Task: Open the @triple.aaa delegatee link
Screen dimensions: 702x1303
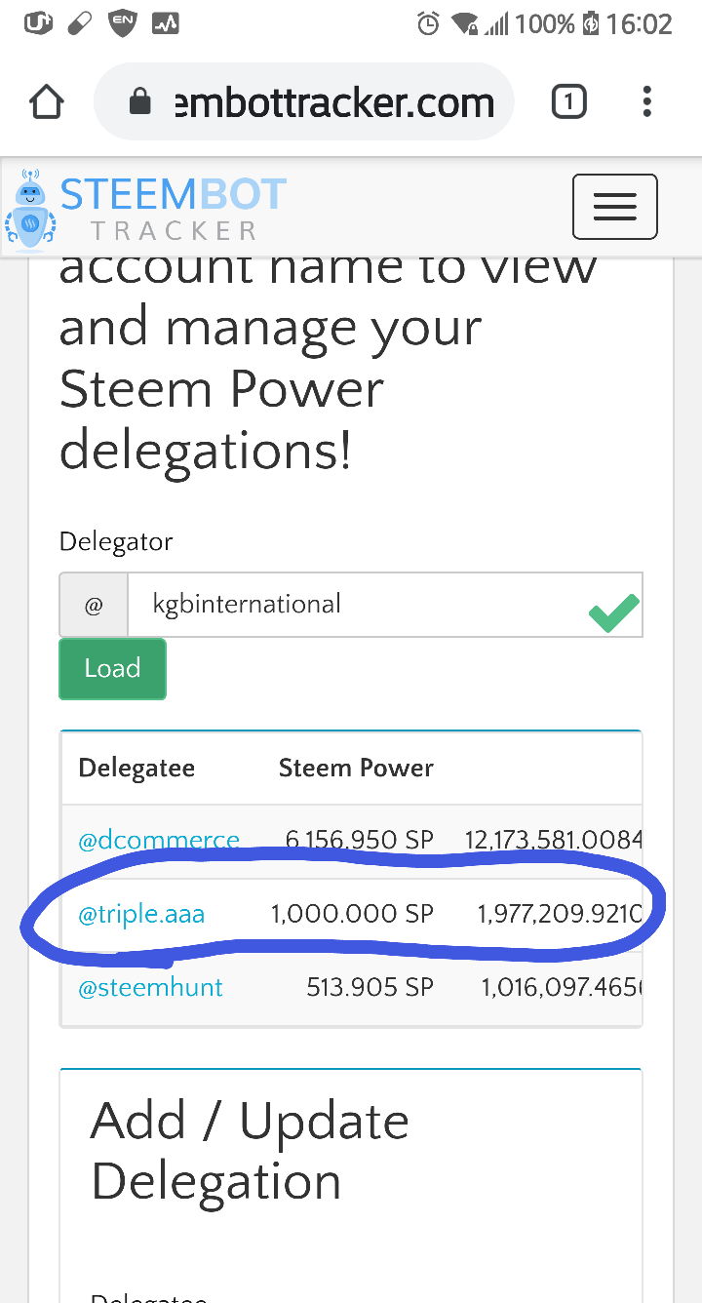Action: click(141, 915)
